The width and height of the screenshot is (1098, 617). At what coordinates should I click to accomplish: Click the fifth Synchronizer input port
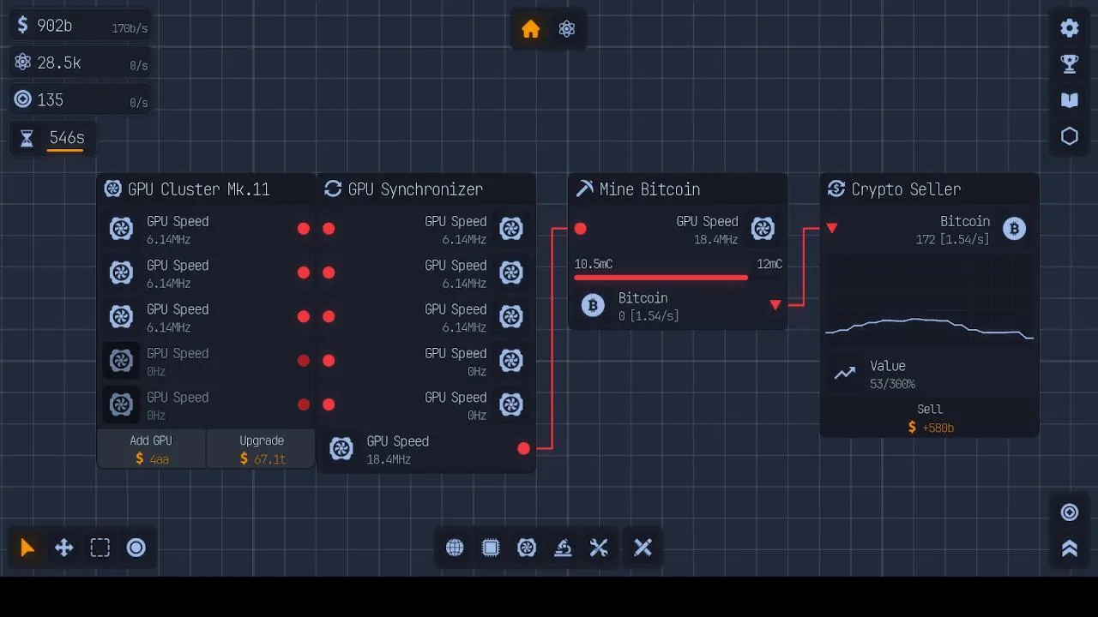pyautogui.click(x=329, y=404)
